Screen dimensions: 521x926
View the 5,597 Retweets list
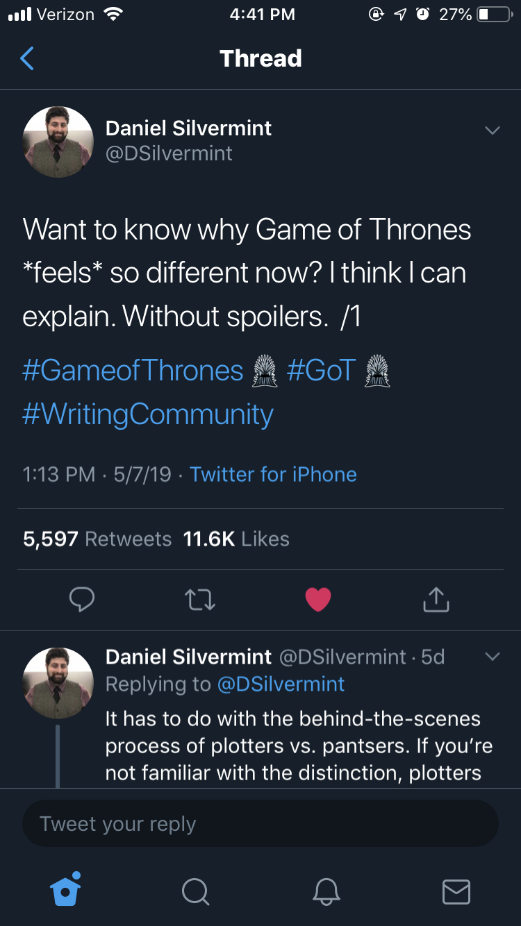tap(97, 539)
